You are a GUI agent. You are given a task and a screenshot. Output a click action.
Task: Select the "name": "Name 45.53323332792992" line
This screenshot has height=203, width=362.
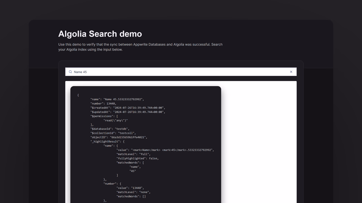[x=117, y=99]
